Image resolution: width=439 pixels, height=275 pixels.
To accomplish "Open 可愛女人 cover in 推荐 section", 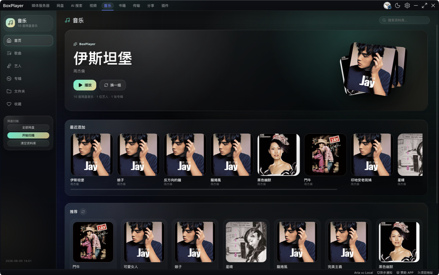I will tap(144, 242).
